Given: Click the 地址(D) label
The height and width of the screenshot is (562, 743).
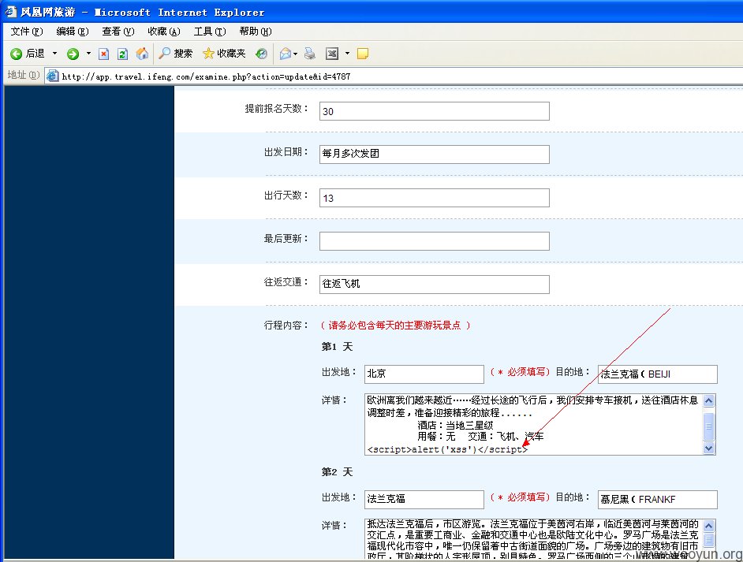Looking at the screenshot, I should coord(24,75).
